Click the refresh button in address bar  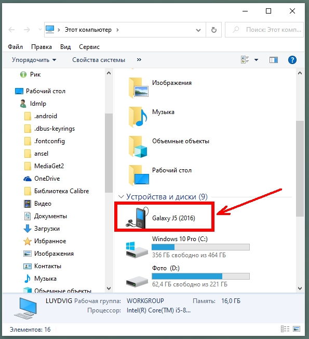click(213, 30)
